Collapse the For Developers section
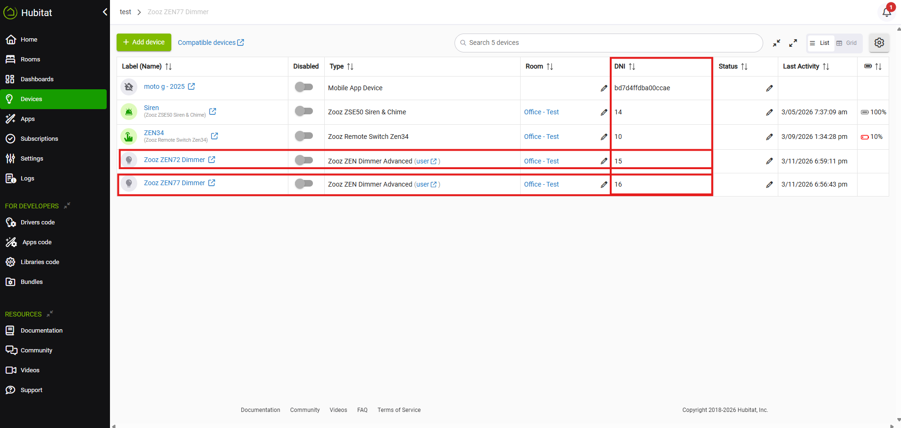The width and height of the screenshot is (901, 428). pyautogui.click(x=67, y=205)
